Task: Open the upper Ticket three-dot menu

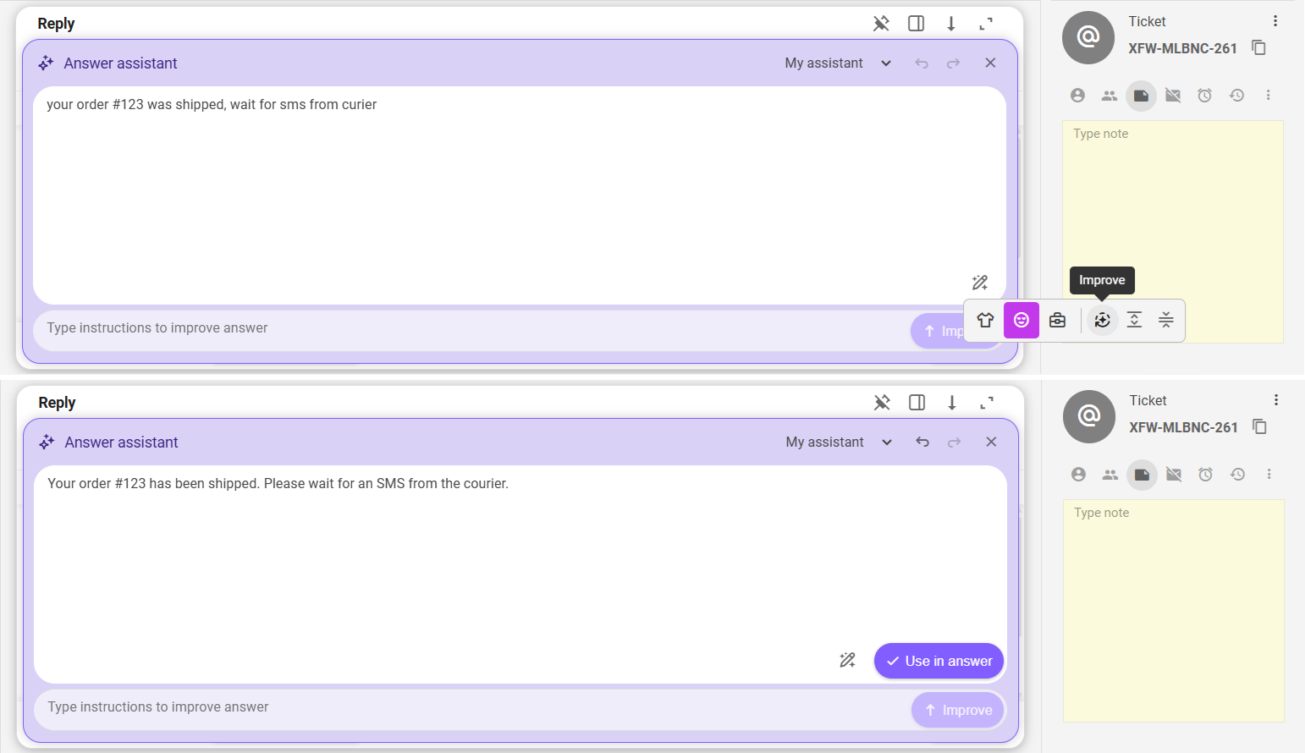Action: point(1275,21)
